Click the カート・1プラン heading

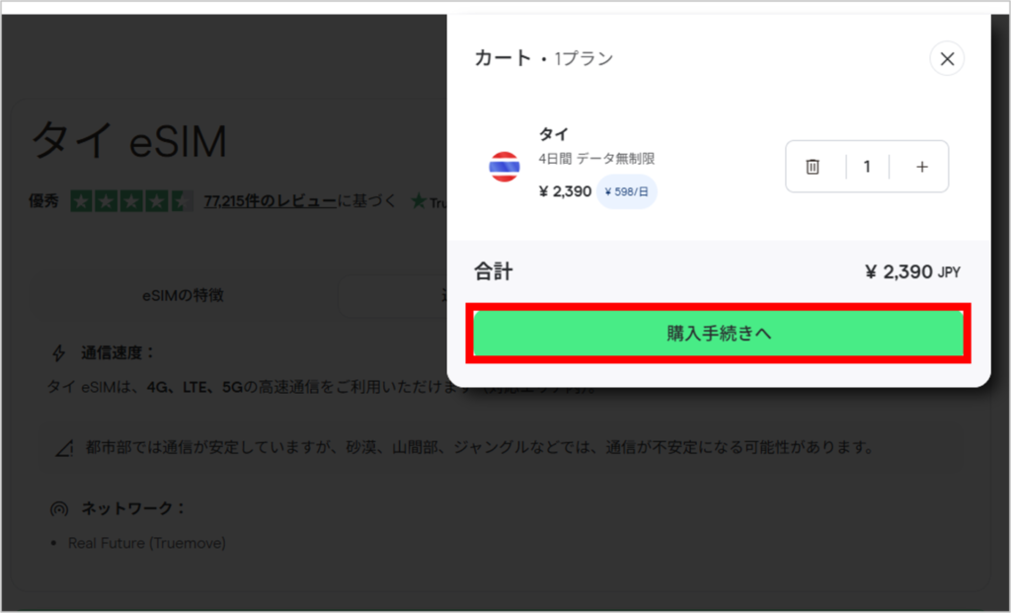coord(541,58)
